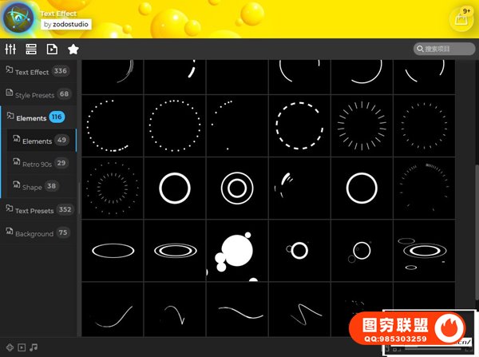The width and height of the screenshot is (479, 357).
Task: Click the bottom play square icon
Action: pos(22,347)
